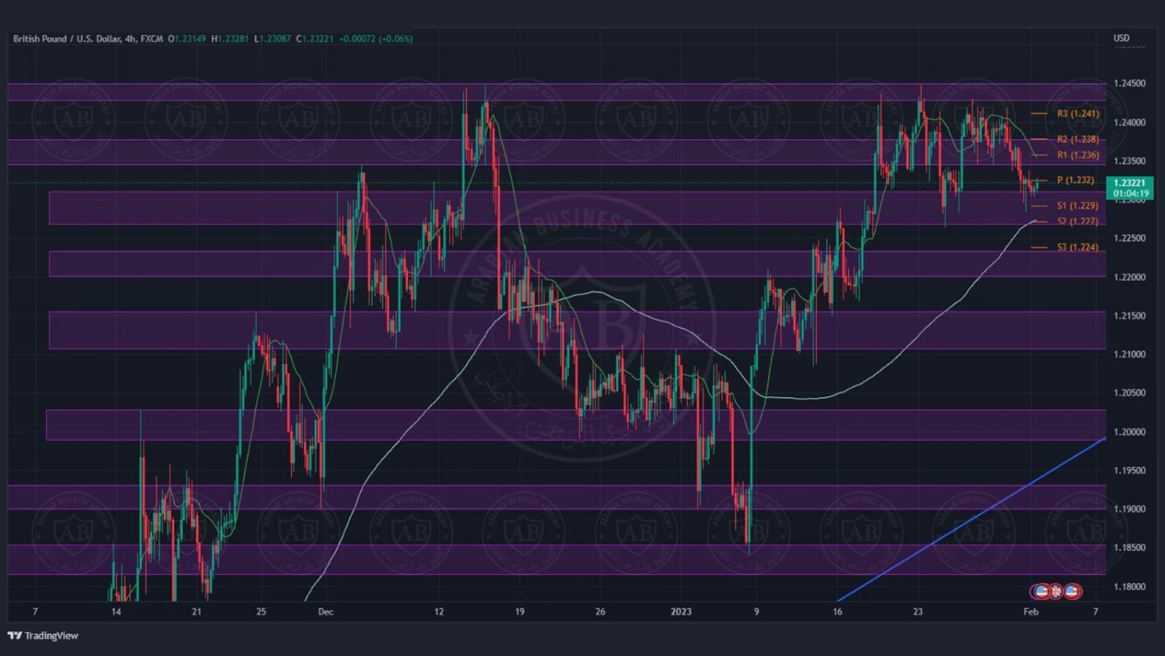
Task: Select the R1 (1.236) pivot label
Action: coord(1078,155)
